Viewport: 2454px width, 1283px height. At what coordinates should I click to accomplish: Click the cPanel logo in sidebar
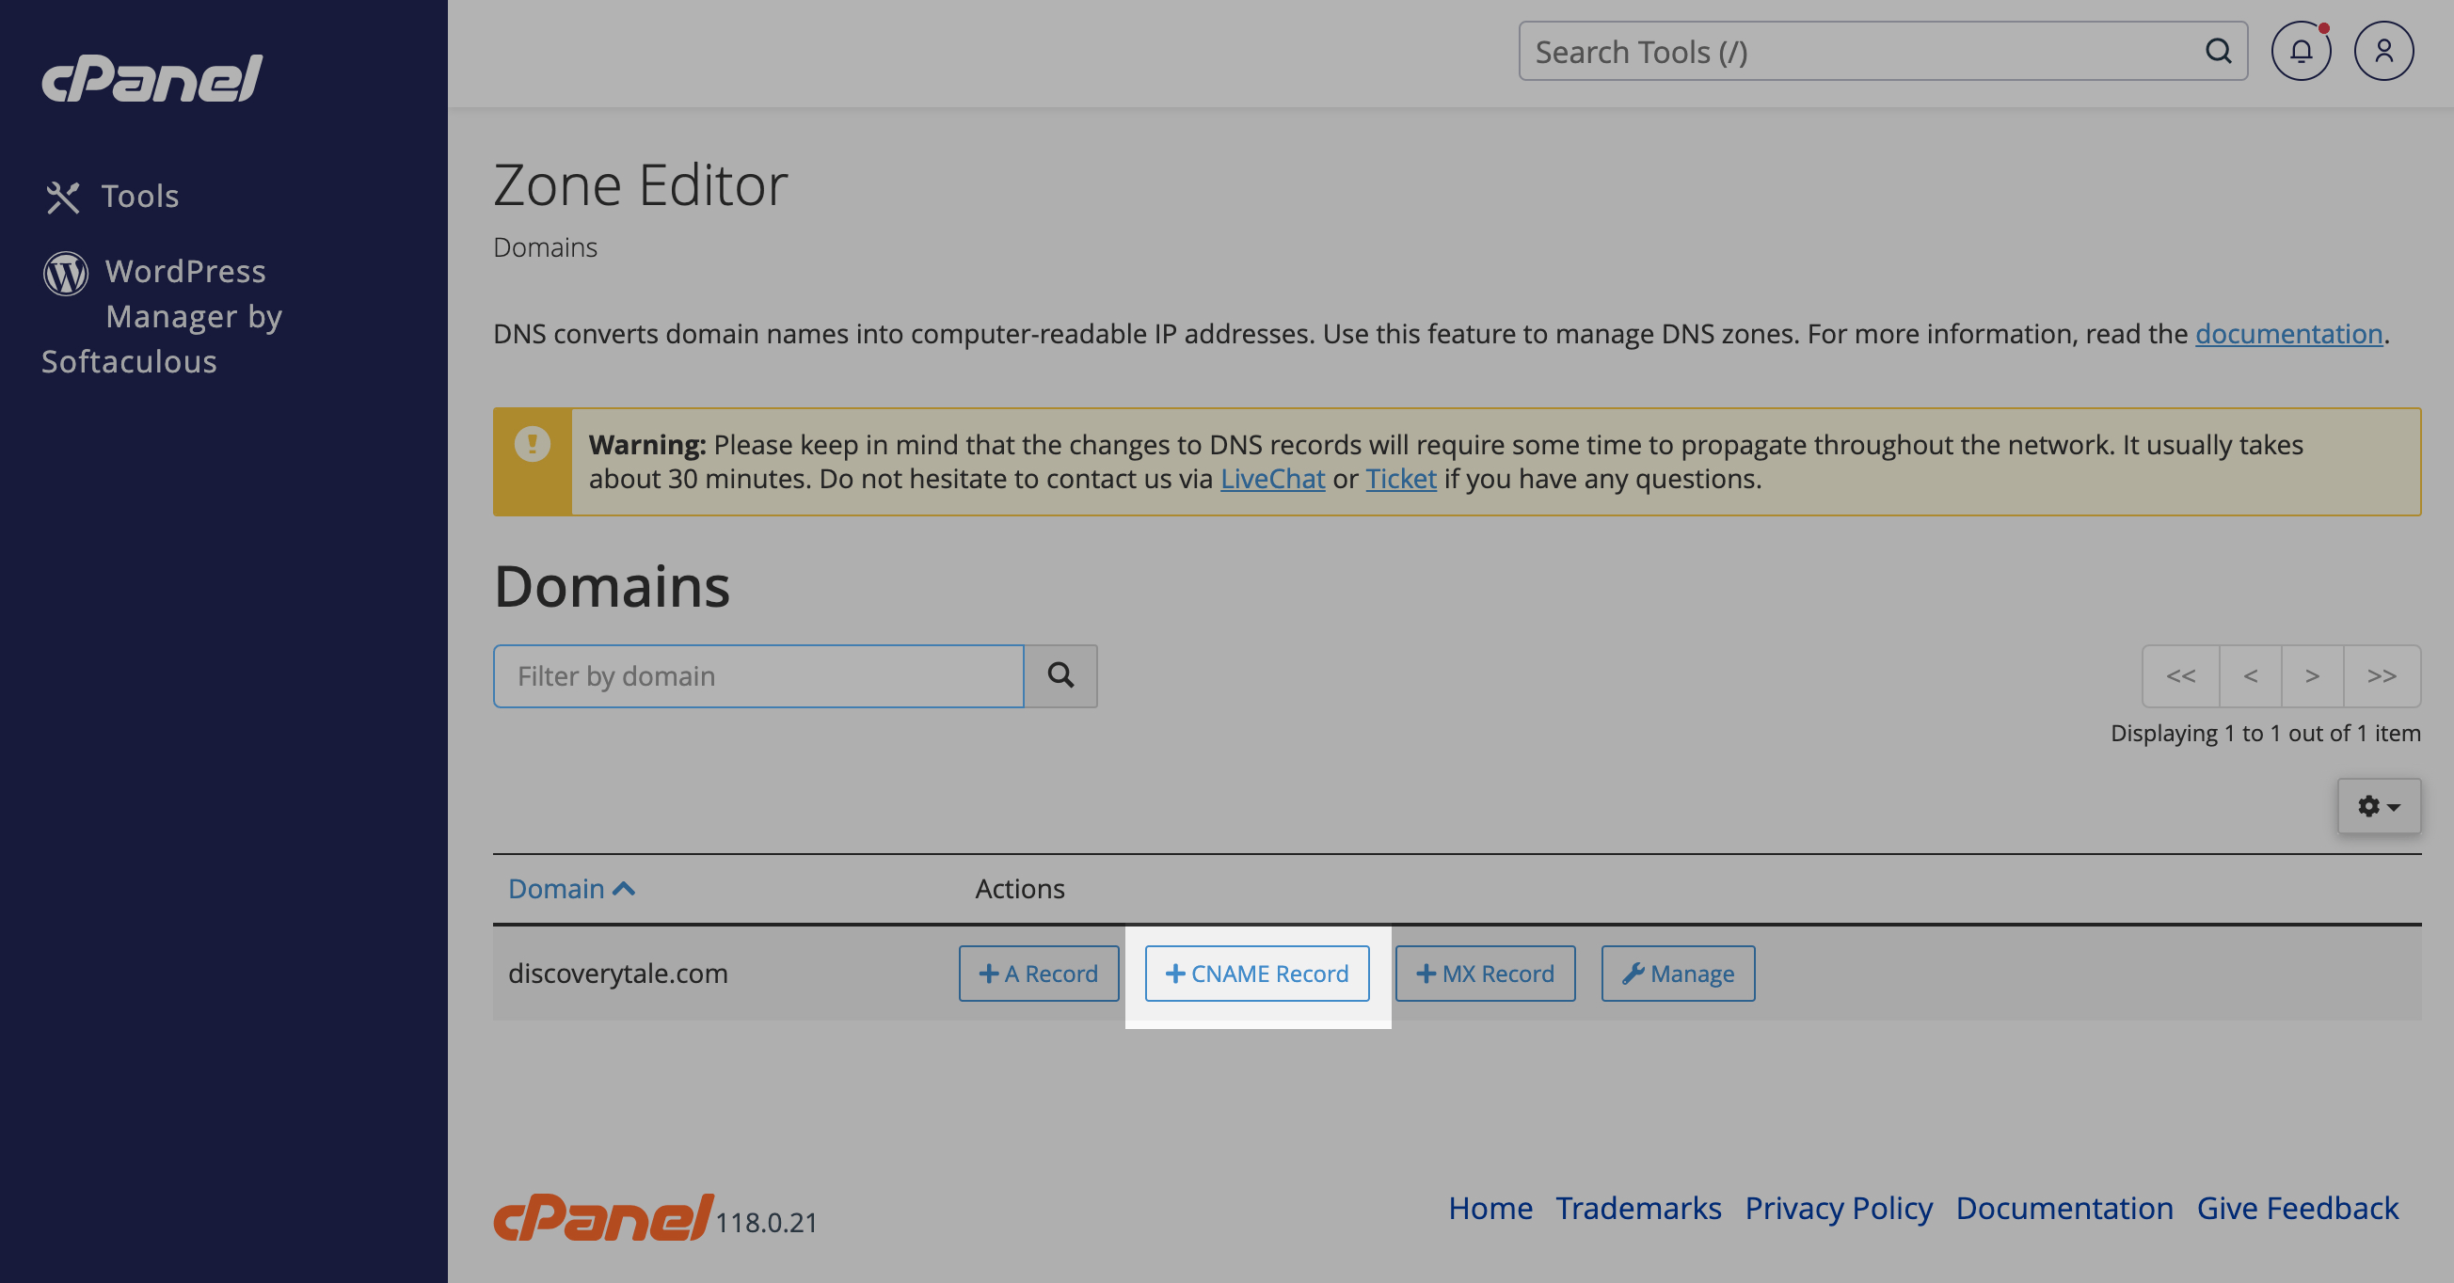pos(151,78)
